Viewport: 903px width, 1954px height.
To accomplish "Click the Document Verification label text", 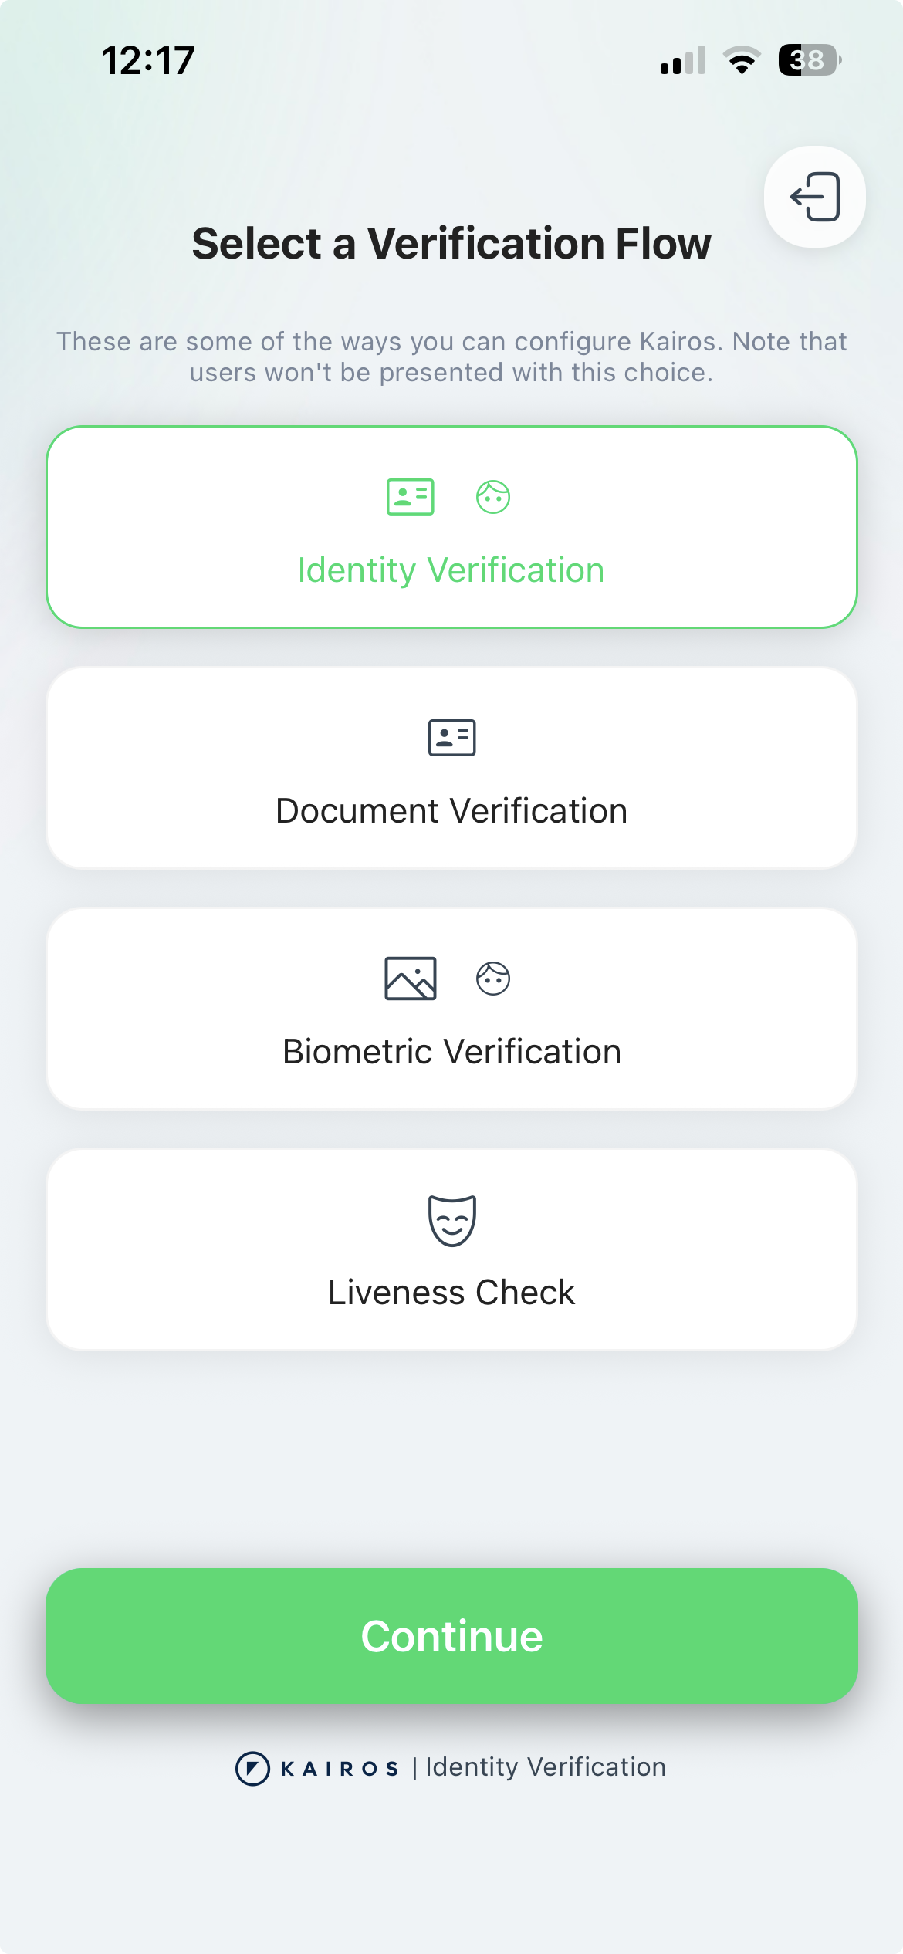I will click(451, 812).
